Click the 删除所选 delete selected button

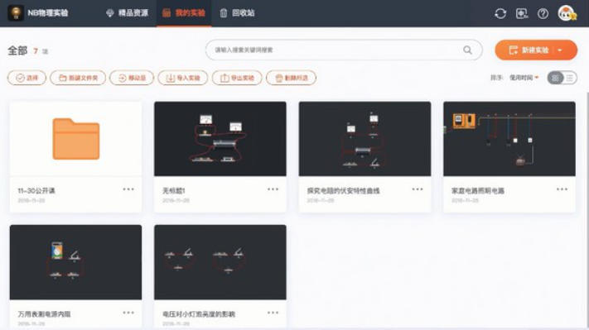[291, 78]
